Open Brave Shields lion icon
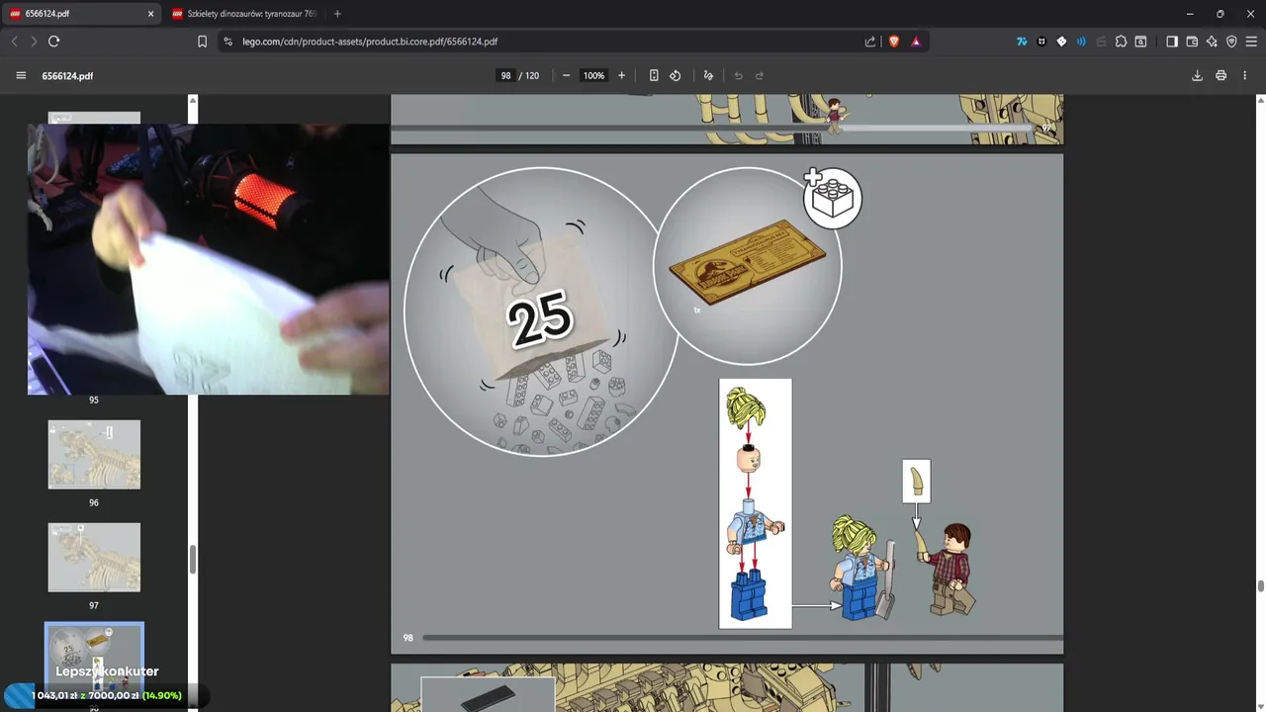This screenshot has width=1266, height=712. [894, 42]
